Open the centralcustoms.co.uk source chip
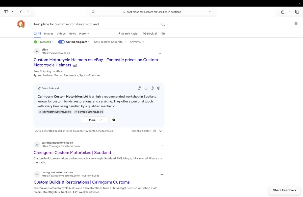303x197 pixels. click(89, 112)
